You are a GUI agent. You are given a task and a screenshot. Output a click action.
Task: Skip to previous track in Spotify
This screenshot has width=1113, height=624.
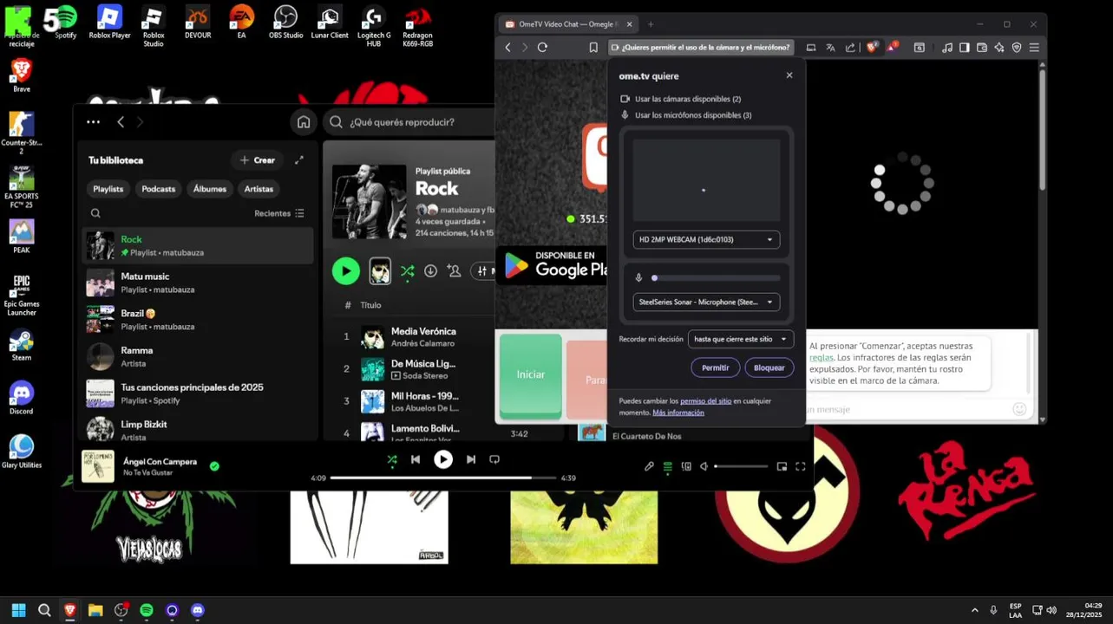[x=416, y=459]
